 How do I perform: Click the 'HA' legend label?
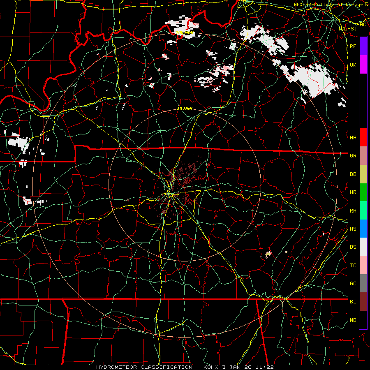click(x=353, y=137)
